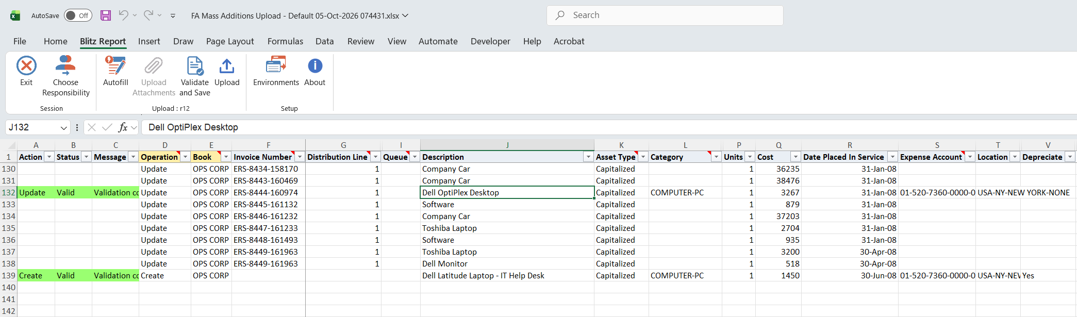This screenshot has width=1077, height=317.
Task: Click the formula bar options dots
Action: pos(77,127)
